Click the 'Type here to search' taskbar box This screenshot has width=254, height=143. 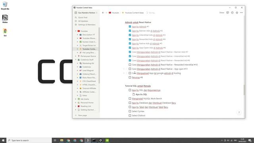point(29,140)
